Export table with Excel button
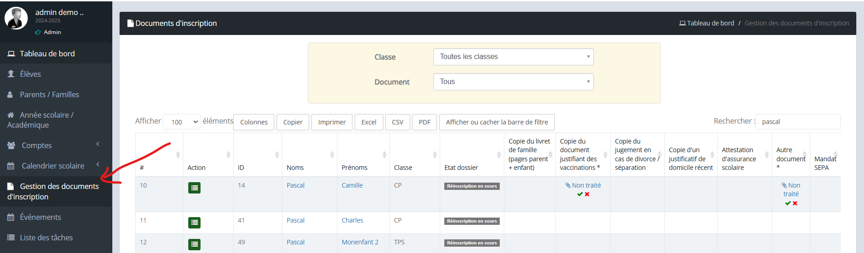864x253 pixels. [x=369, y=122]
